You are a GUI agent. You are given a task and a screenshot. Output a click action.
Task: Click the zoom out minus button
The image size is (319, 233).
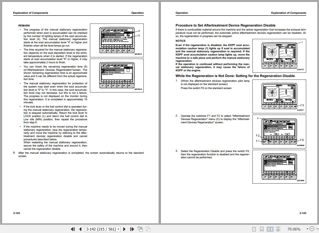click(x=312, y=229)
